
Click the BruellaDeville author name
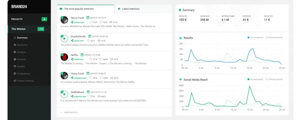click(78, 36)
